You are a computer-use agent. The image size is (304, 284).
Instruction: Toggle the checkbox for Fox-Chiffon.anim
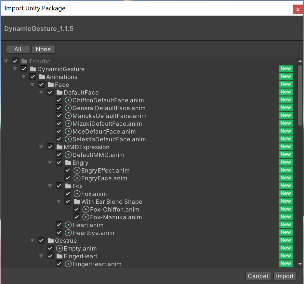click(76, 210)
